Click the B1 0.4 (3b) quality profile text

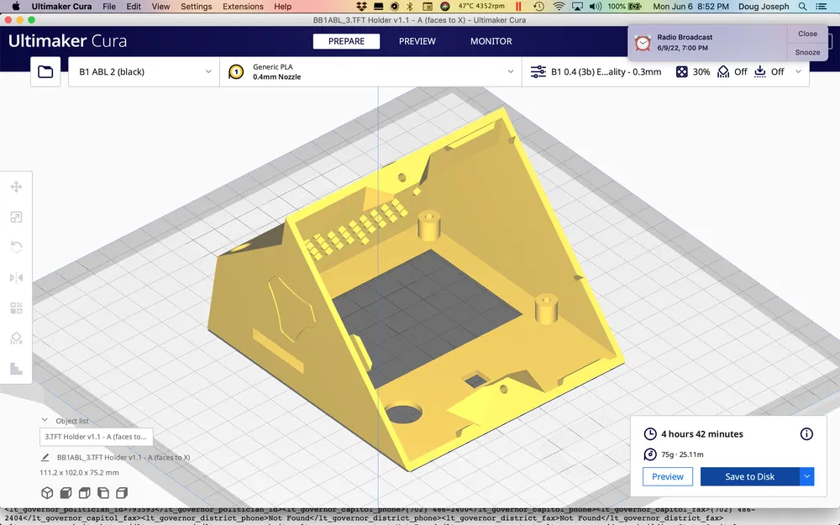tap(606, 71)
